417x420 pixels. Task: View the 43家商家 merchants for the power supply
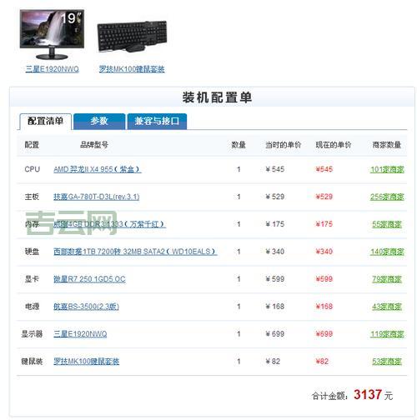(x=387, y=307)
